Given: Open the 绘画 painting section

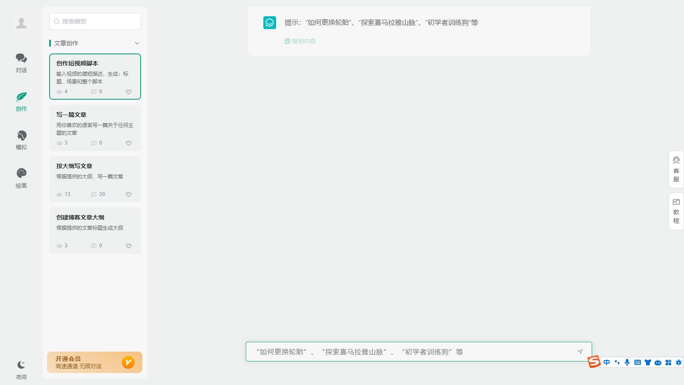Looking at the screenshot, I should point(21,178).
